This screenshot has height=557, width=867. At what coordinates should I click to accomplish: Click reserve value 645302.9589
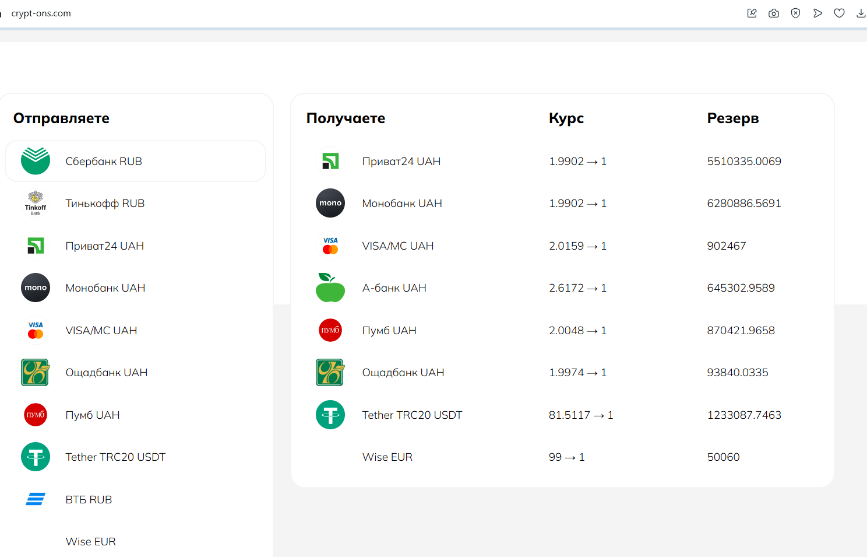click(741, 288)
